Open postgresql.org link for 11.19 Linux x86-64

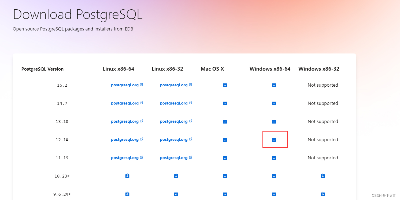pos(127,158)
